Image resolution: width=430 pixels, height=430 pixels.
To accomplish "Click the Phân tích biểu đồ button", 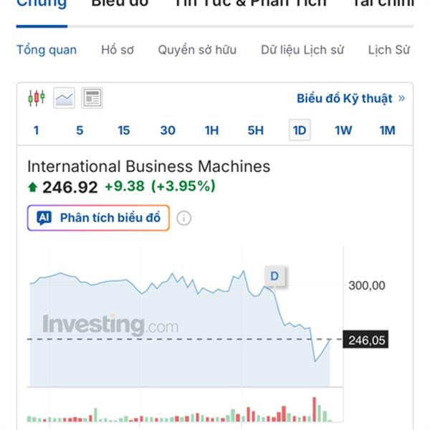I will 110,218.
